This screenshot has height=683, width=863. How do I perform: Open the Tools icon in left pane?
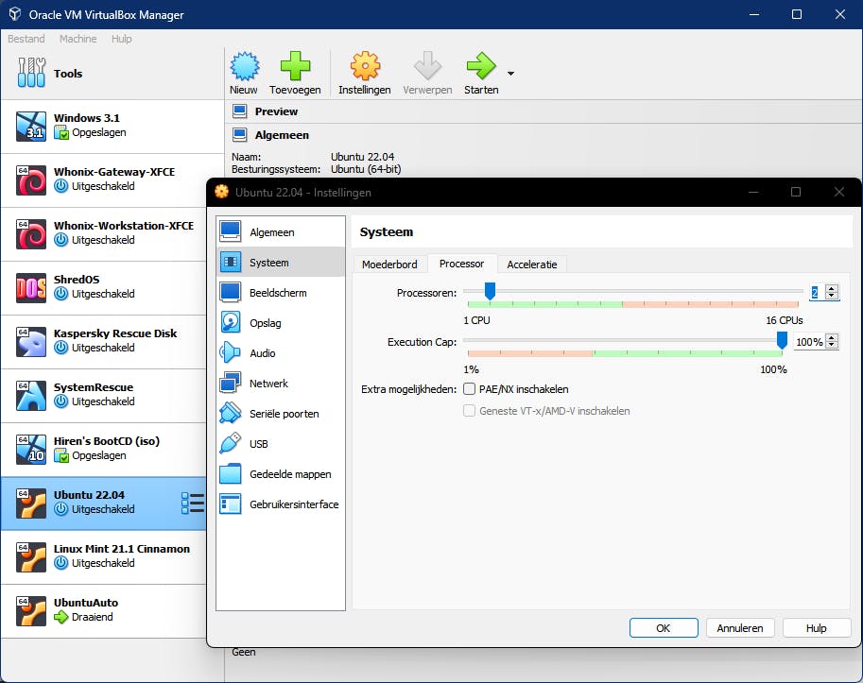click(31, 73)
